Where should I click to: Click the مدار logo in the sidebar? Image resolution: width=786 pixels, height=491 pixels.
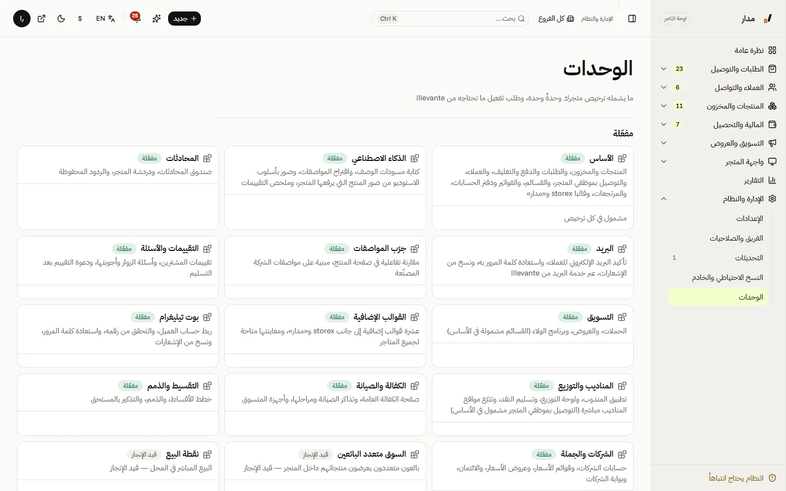coord(758,19)
